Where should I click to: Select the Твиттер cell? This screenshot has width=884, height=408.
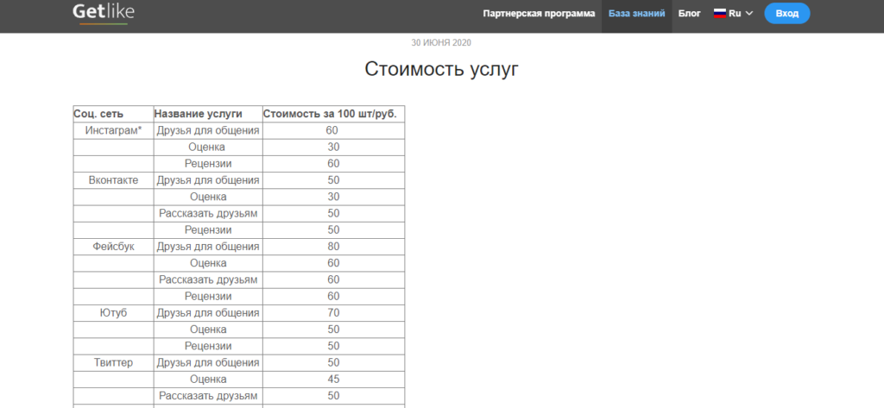(x=113, y=362)
